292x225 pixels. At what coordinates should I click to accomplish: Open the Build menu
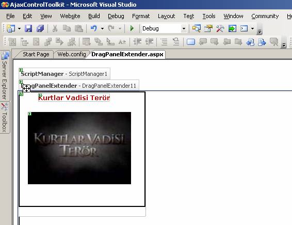[x=94, y=16]
